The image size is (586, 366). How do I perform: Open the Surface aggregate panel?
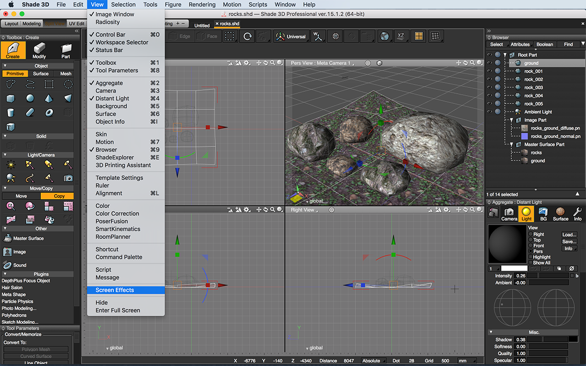pos(561,214)
